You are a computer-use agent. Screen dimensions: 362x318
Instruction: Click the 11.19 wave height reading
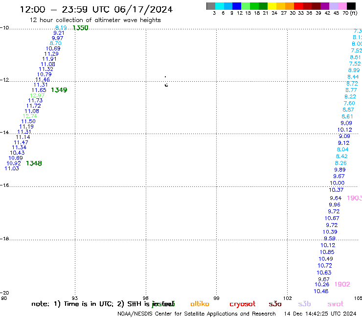(x=26, y=127)
